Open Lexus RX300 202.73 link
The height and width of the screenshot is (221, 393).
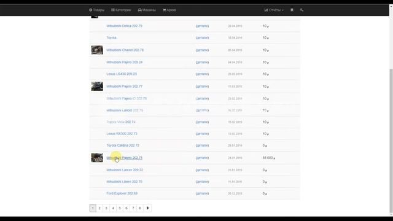[122, 134]
